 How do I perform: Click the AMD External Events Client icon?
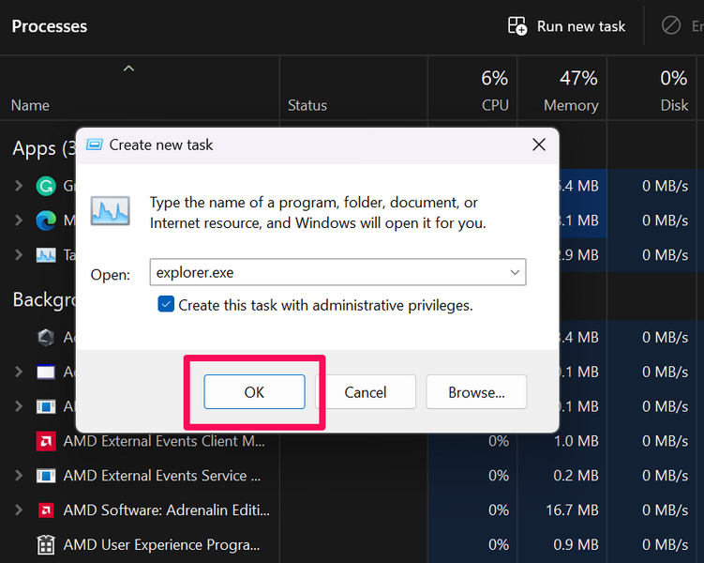[46, 441]
